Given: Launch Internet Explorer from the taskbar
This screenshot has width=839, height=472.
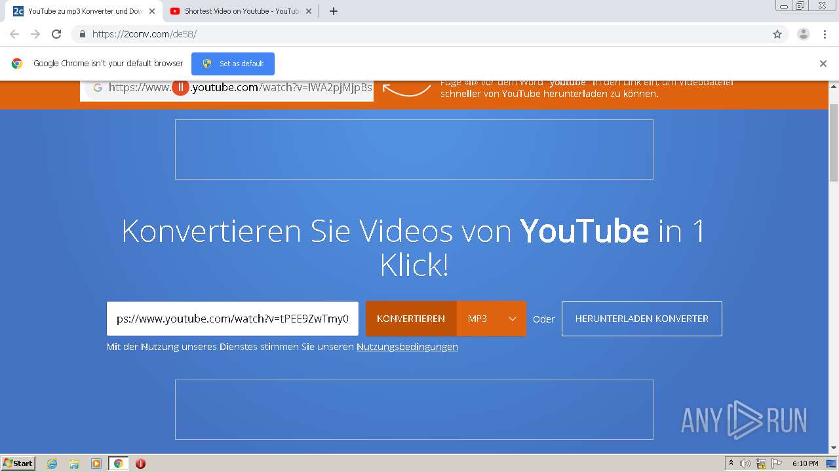Looking at the screenshot, I should point(52,463).
